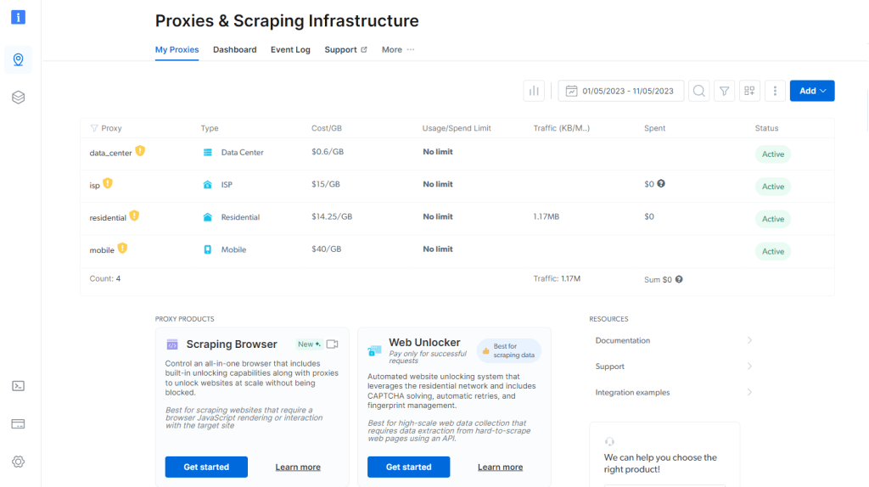Open the data_center proxy name
The height and width of the screenshot is (487, 869).
point(110,153)
